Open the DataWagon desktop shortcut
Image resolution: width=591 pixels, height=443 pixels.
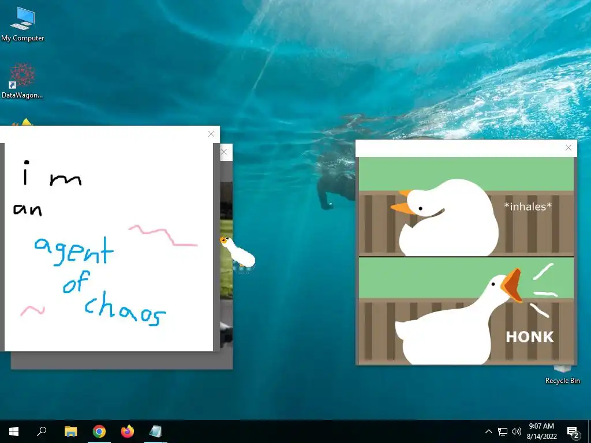pos(23,80)
